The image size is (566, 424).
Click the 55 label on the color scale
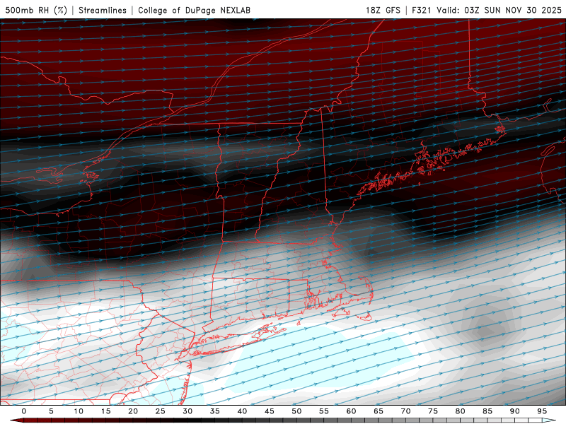coord(324,411)
